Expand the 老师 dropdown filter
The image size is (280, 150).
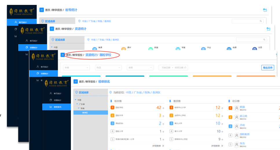click(140, 67)
